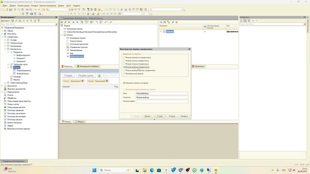Click the "Далее >" wizard button
The width and height of the screenshot is (310, 174).
[148, 116]
